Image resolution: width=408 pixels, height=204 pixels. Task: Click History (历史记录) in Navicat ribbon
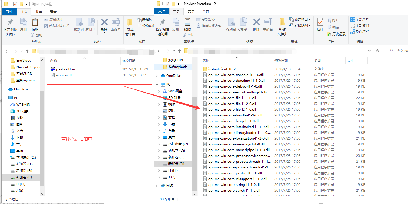[x=336, y=34]
